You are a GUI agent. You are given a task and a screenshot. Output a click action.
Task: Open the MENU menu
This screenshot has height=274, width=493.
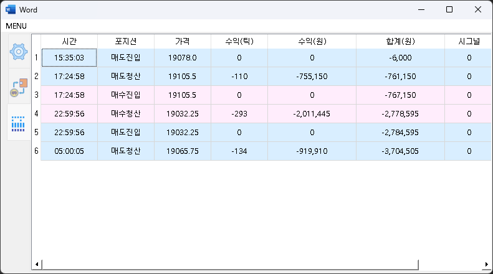click(x=16, y=26)
